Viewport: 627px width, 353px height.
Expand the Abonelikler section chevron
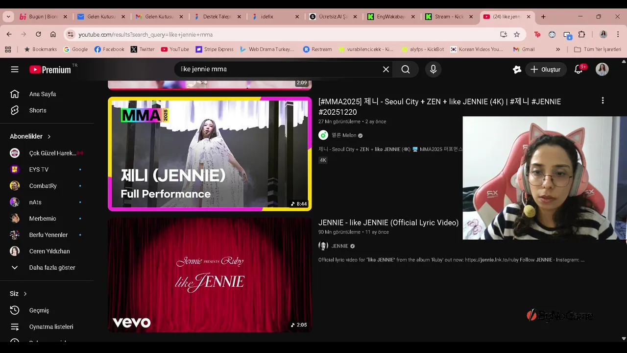49,136
